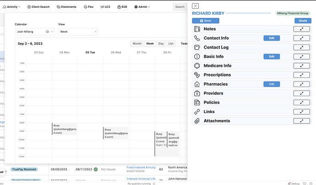
Task: Open Client Search
Action: point(38,7)
